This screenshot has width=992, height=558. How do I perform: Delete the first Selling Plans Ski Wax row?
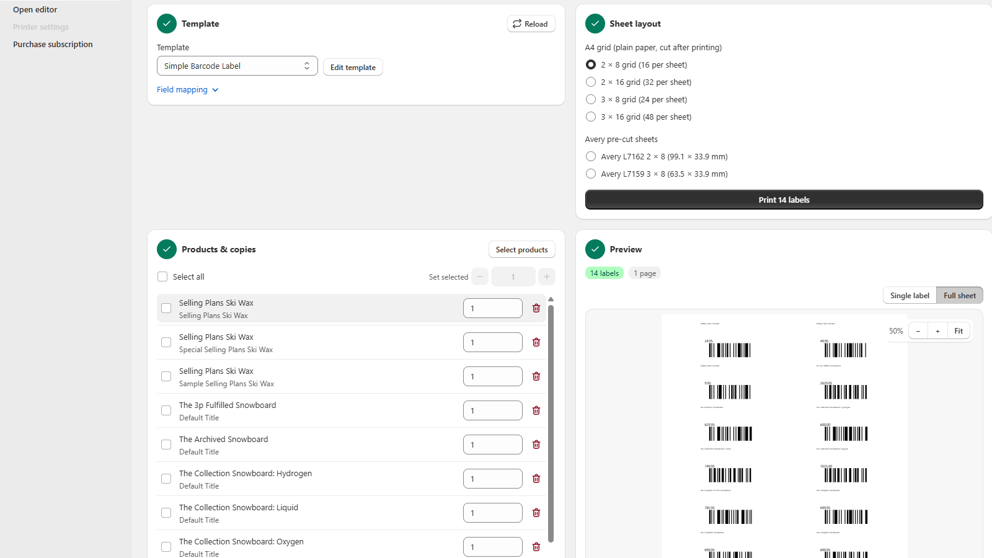click(x=536, y=308)
